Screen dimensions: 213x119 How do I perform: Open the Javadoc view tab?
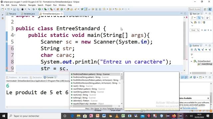(x=24, y=77)
